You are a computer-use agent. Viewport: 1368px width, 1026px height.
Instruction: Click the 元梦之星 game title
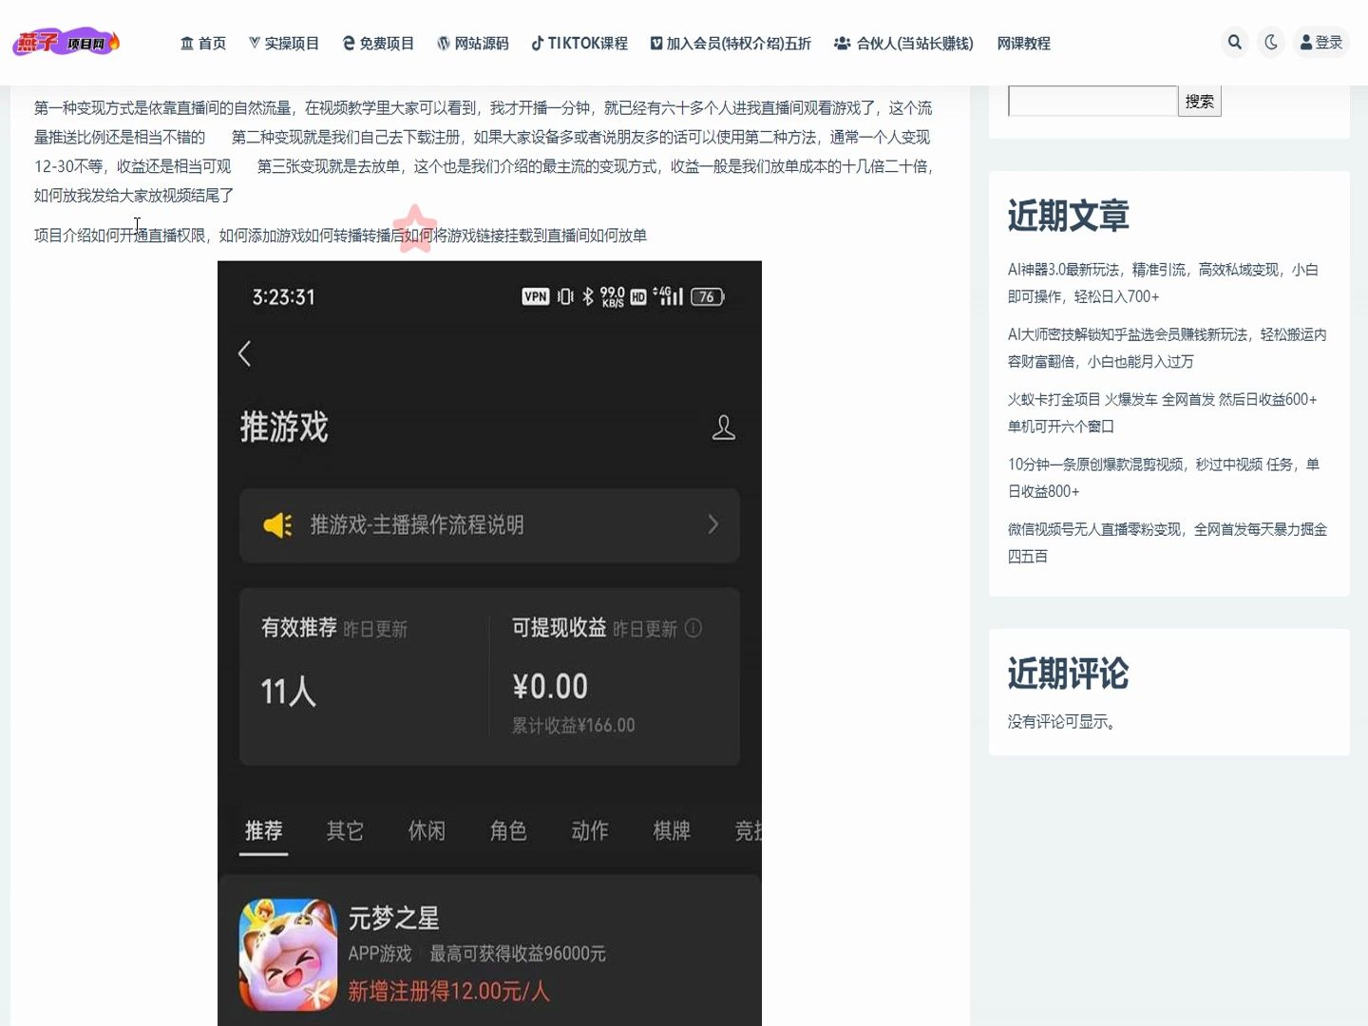pyautogui.click(x=393, y=919)
